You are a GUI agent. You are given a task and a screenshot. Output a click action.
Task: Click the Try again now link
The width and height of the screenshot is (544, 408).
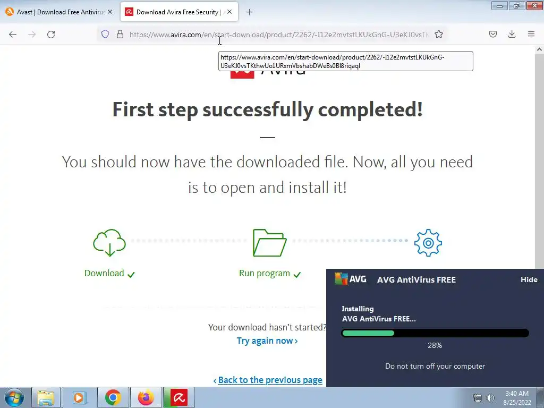267,341
